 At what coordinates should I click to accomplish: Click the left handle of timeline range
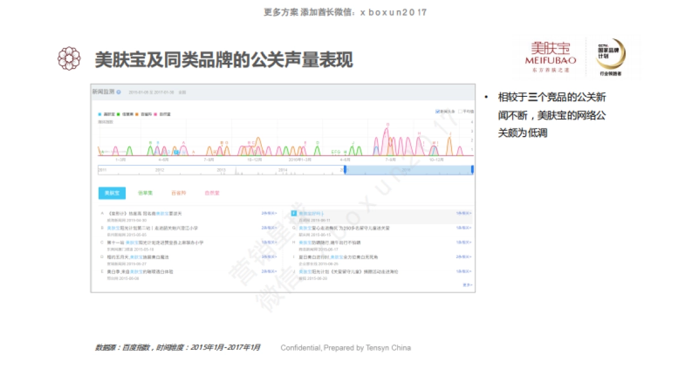coord(345,169)
